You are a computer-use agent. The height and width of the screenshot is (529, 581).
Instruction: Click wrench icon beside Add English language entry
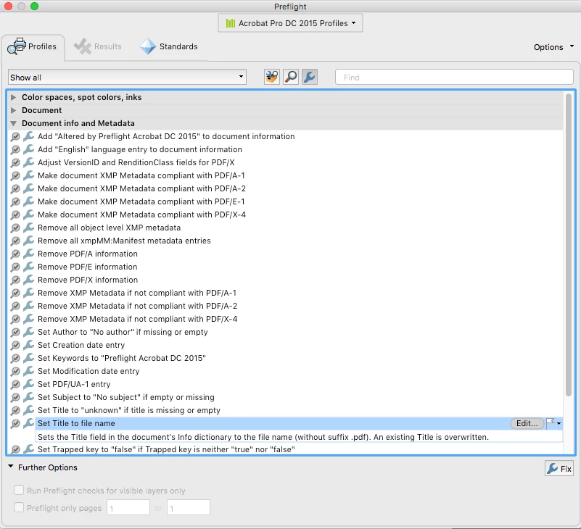pos(28,149)
